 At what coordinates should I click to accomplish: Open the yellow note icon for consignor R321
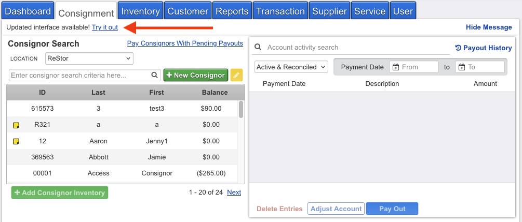click(x=16, y=125)
